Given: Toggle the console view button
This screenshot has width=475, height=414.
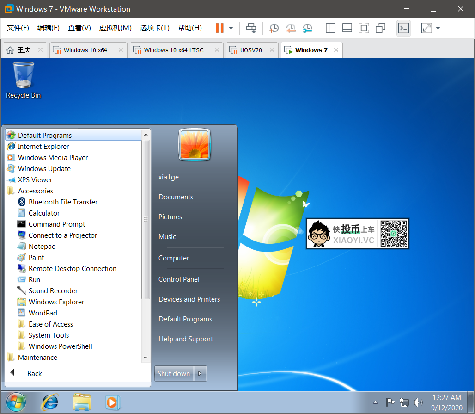Looking at the screenshot, I should pyautogui.click(x=403, y=28).
